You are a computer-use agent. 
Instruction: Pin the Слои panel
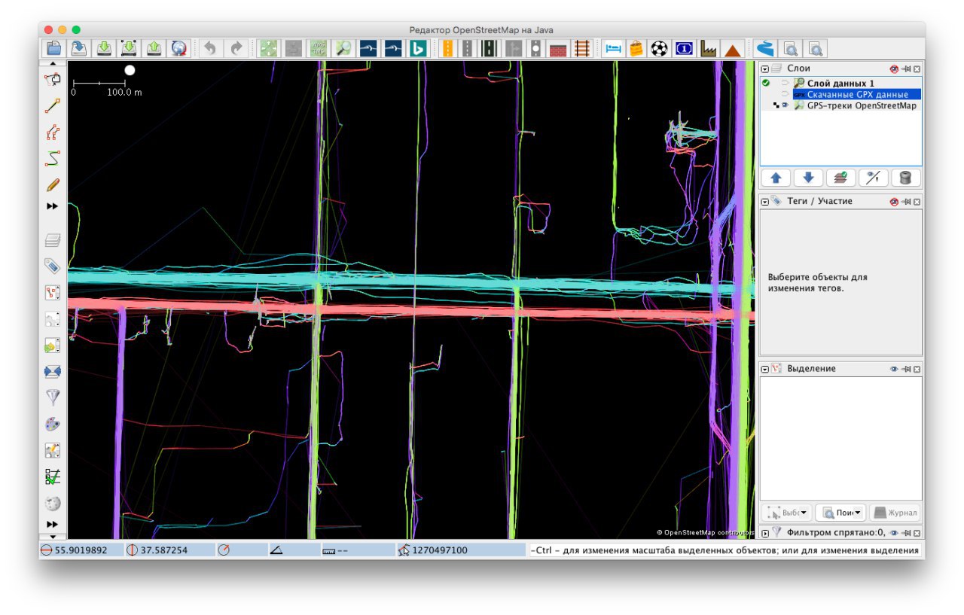tap(906, 69)
